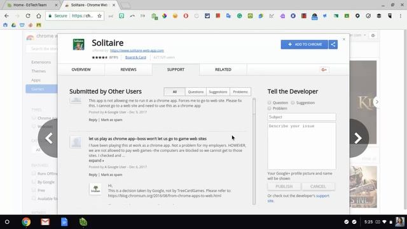Close the Solitaire detail dialog
The image size is (407, 229).
(x=344, y=39)
